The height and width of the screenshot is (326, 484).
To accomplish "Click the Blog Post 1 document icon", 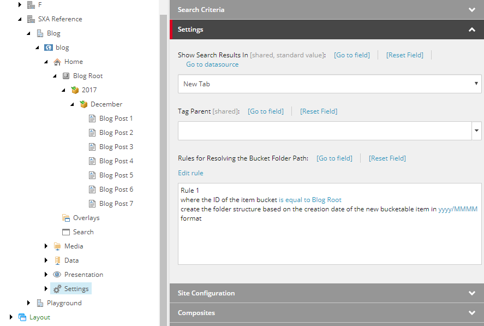I will tap(92, 118).
